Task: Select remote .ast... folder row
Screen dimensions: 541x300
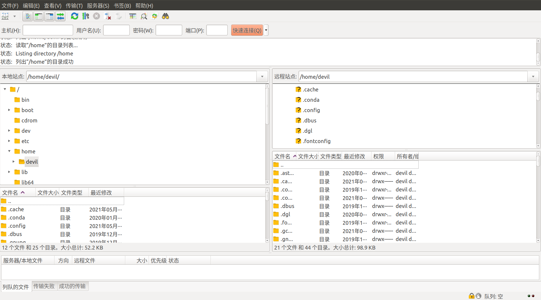Action: 346,173
